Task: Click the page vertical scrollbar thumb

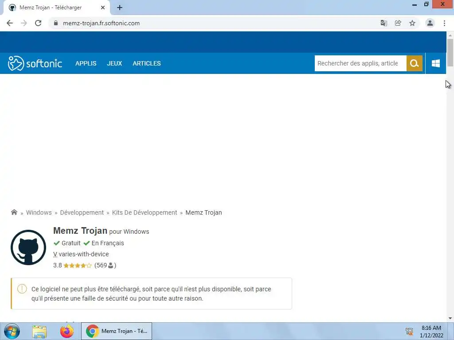Action: (450, 53)
